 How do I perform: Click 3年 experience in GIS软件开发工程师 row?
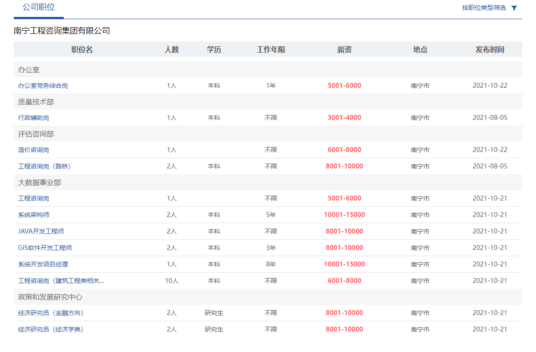[x=271, y=248]
